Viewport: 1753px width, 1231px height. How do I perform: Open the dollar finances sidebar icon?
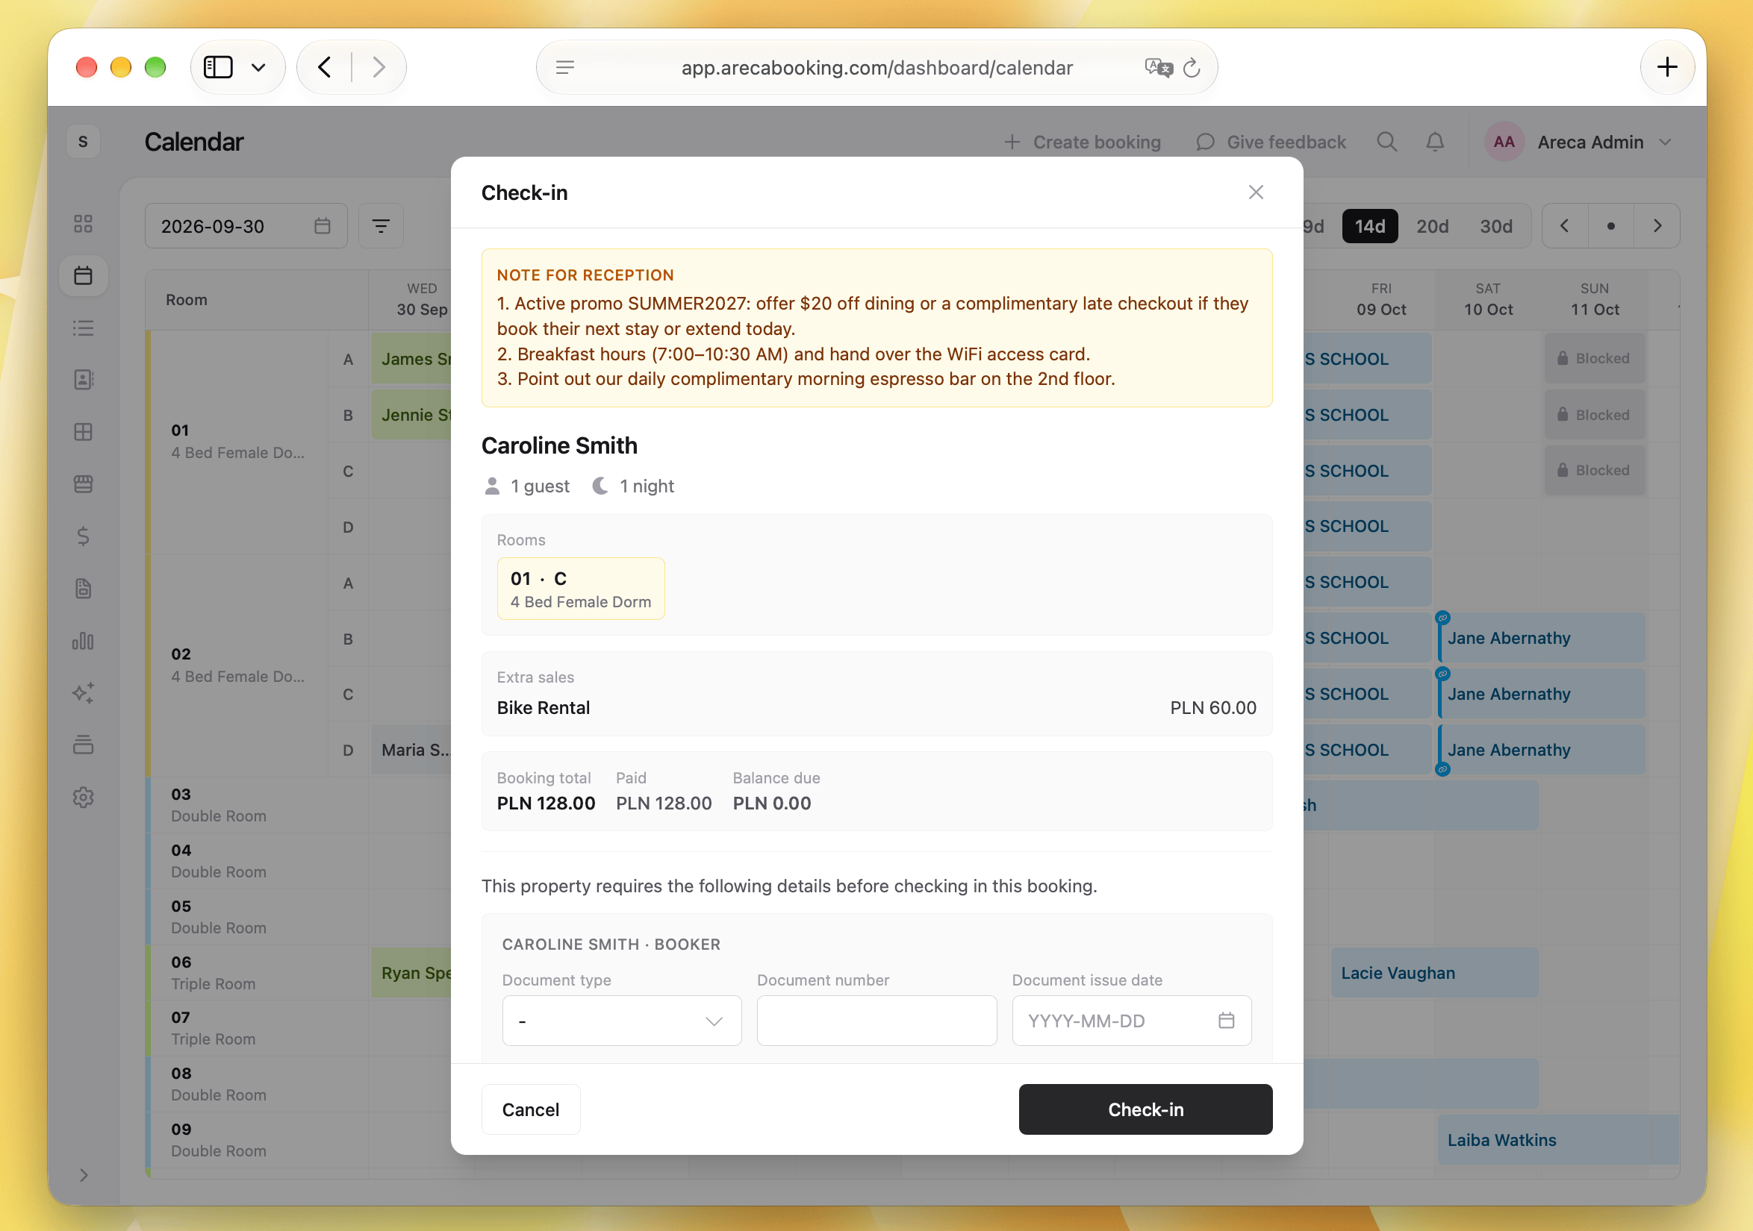click(x=83, y=536)
